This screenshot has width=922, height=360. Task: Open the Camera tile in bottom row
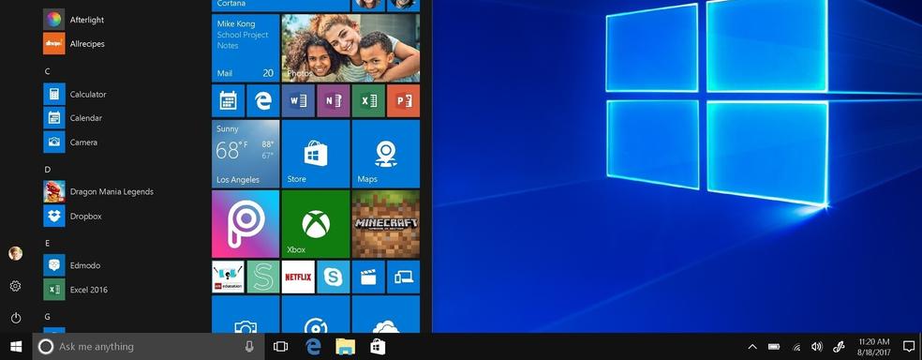[x=245, y=314]
